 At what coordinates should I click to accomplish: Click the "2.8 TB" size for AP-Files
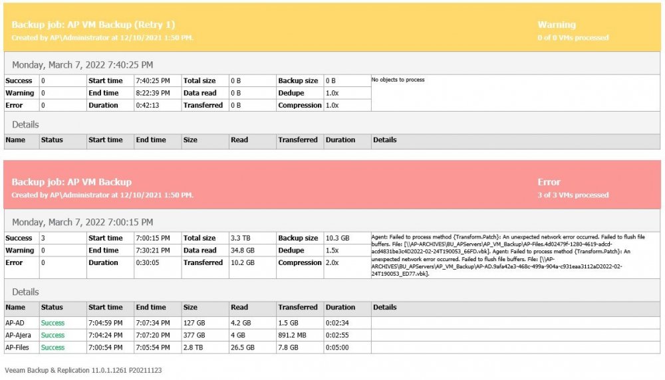(x=193, y=347)
